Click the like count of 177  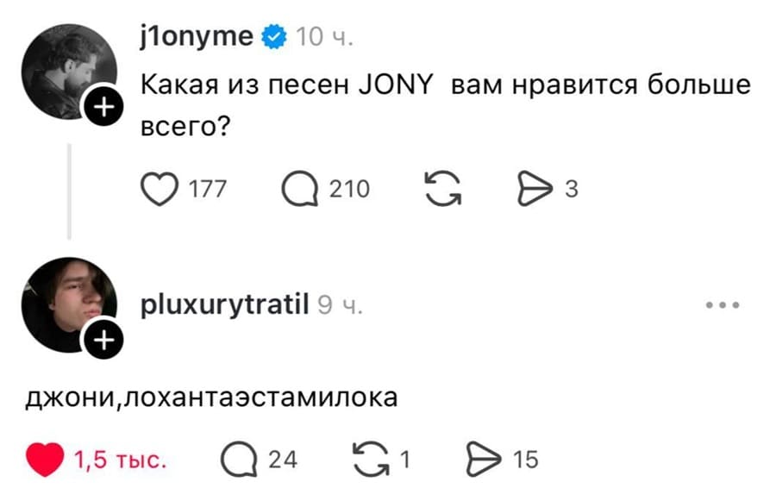click(x=208, y=188)
